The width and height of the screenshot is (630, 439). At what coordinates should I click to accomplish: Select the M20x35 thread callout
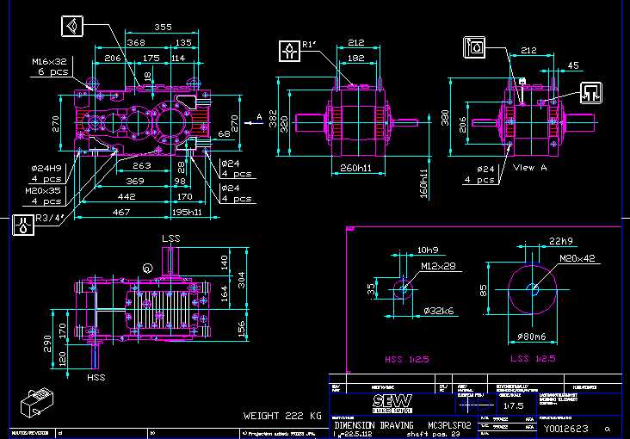(43, 191)
